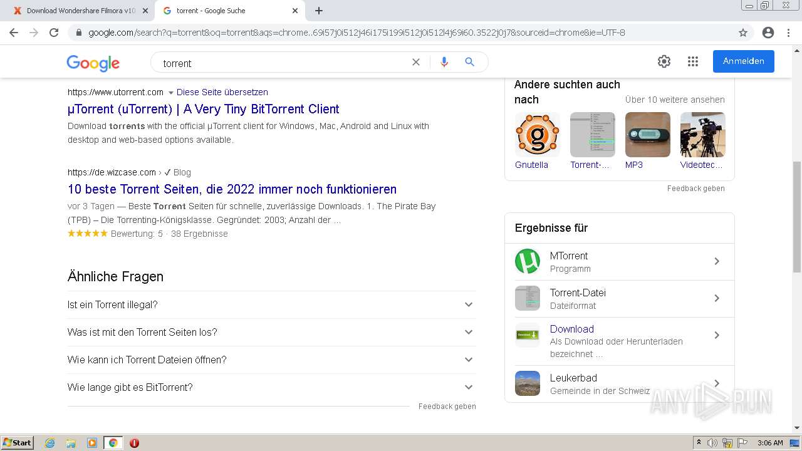The image size is (802, 451).
Task: Open the volume speaker tray icon
Action: 712,443
